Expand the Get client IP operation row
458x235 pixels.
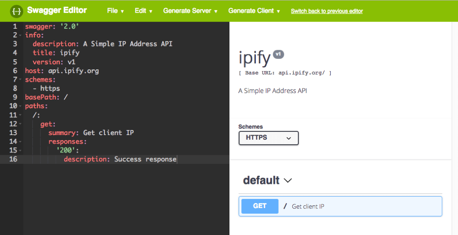pos(360,206)
